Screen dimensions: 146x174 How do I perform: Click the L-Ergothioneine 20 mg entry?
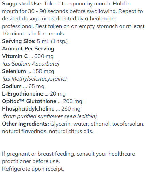tap(34, 94)
